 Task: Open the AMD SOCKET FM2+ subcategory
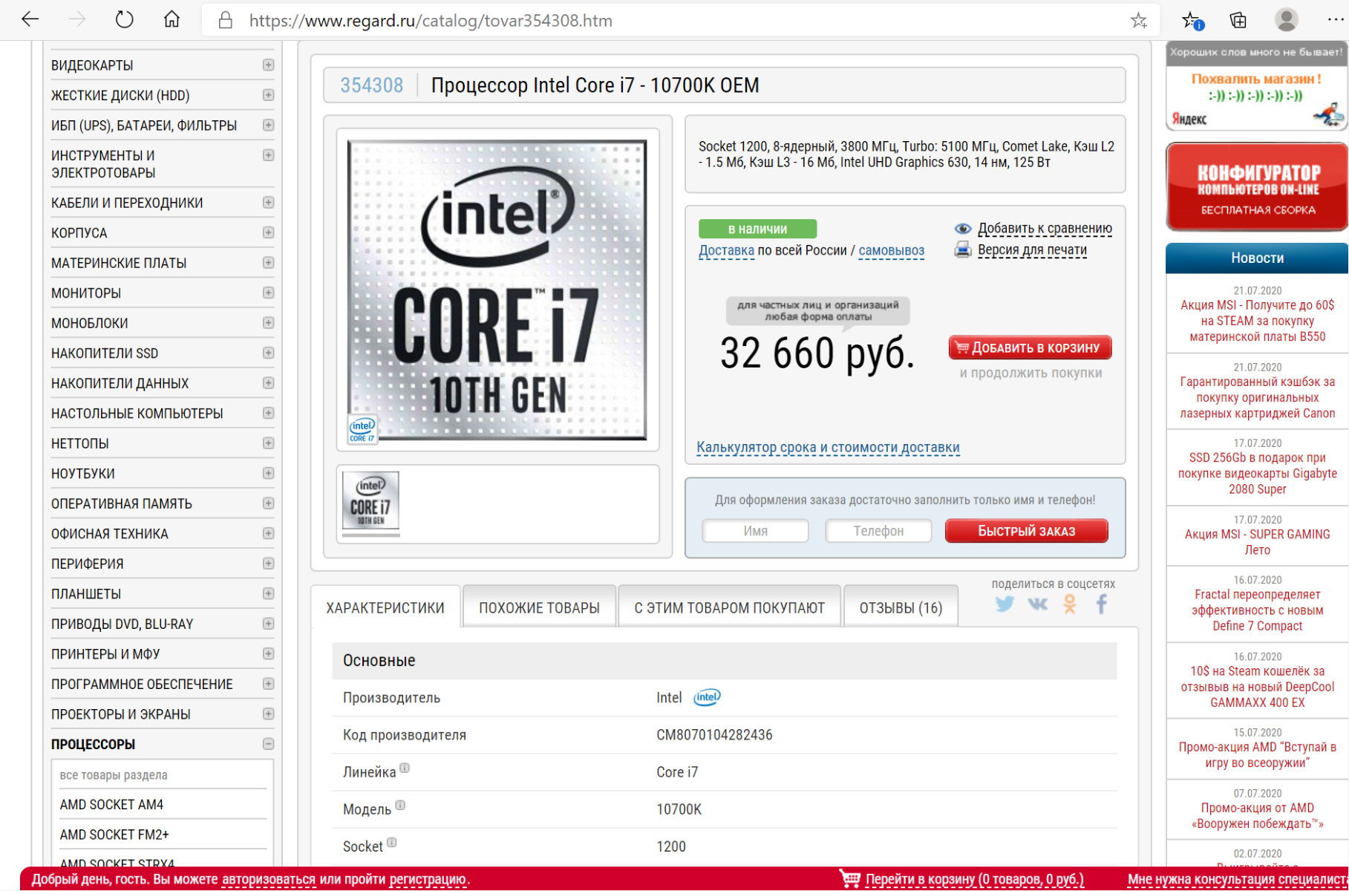(x=114, y=835)
